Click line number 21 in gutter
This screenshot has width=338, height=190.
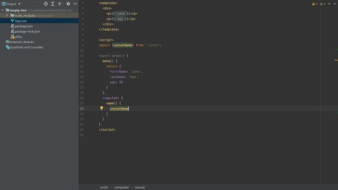pos(82,109)
